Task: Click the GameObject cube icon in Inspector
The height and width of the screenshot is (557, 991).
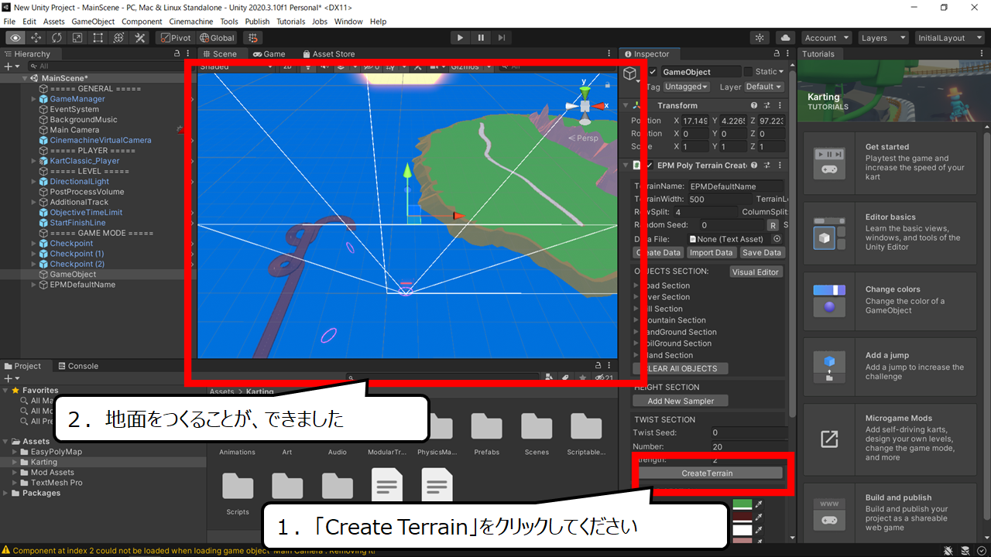Action: 631,74
